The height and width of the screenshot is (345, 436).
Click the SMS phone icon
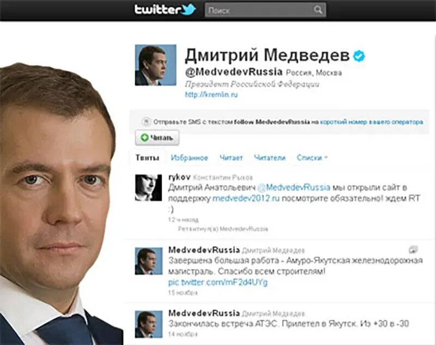(146, 121)
